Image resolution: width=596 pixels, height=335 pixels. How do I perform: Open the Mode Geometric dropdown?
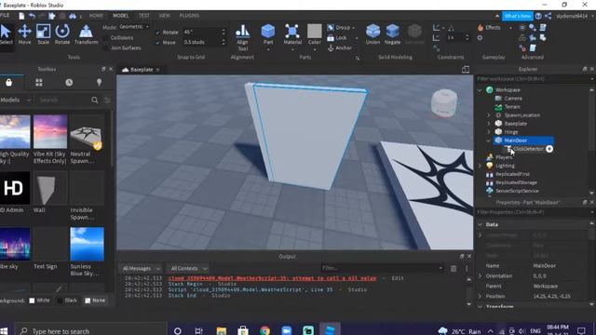click(x=134, y=27)
